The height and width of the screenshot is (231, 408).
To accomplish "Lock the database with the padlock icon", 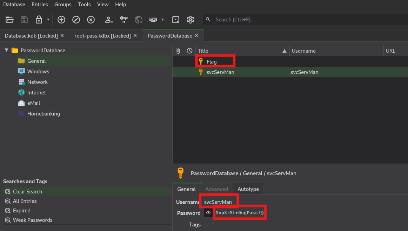I will [x=39, y=20].
